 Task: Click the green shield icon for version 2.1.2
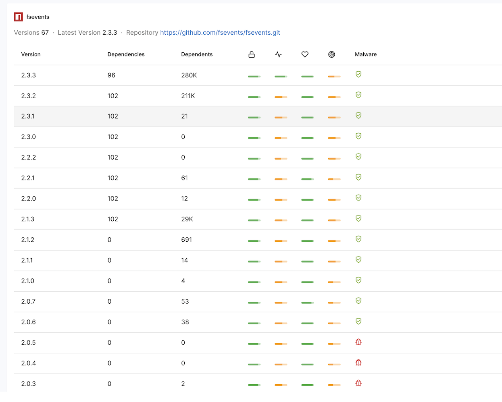click(x=358, y=239)
